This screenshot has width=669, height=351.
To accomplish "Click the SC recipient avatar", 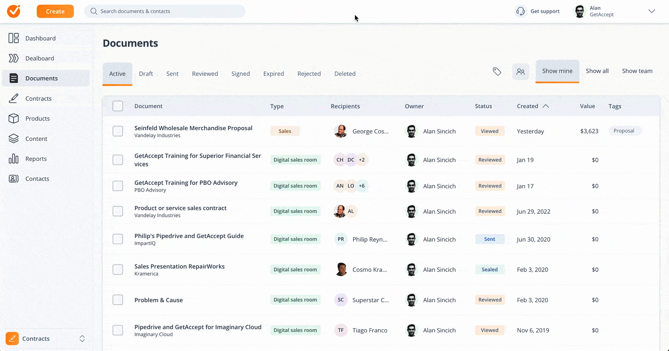I will coord(341,300).
